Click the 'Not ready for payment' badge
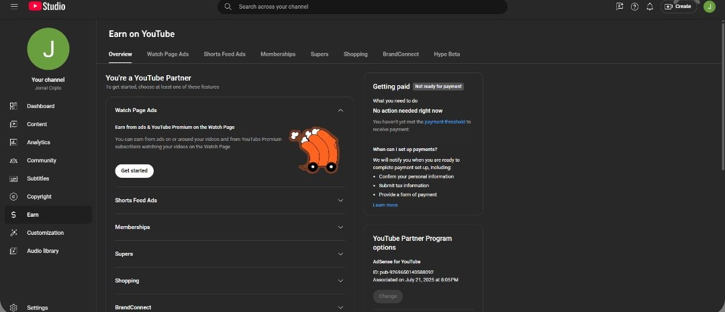The width and height of the screenshot is (725, 312). click(438, 87)
